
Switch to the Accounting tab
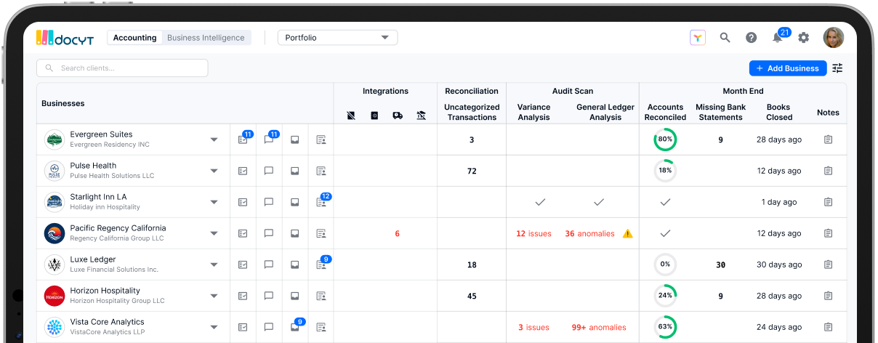tap(134, 38)
